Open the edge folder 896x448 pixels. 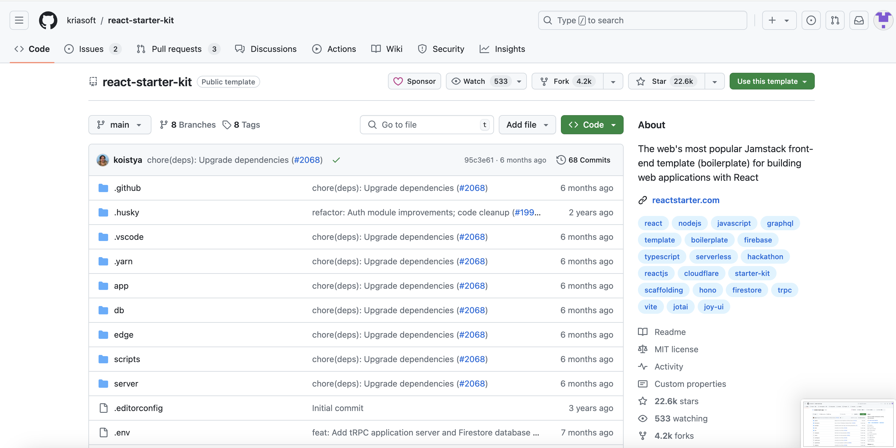point(123,335)
